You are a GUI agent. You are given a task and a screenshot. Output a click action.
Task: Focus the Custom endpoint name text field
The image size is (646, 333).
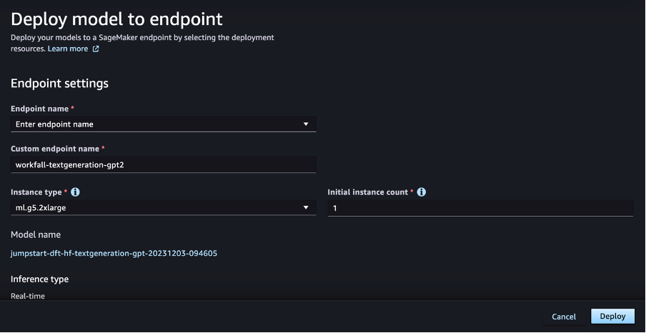click(164, 165)
